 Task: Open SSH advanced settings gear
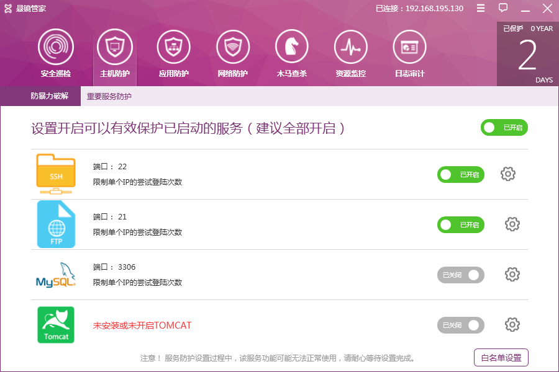[508, 174]
